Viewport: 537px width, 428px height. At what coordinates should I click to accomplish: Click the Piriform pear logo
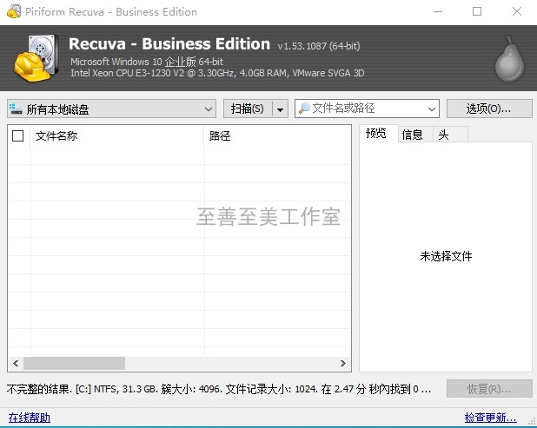(x=509, y=59)
